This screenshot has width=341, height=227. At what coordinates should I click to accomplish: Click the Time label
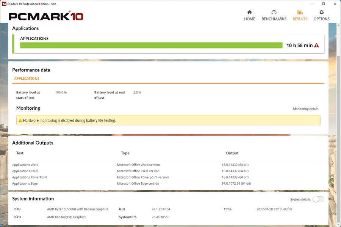pos(227,209)
